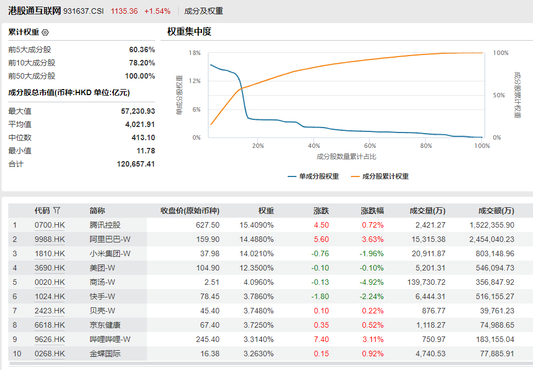Sort by the 涨跌幅 column header
The image size is (533, 370).
point(372,211)
